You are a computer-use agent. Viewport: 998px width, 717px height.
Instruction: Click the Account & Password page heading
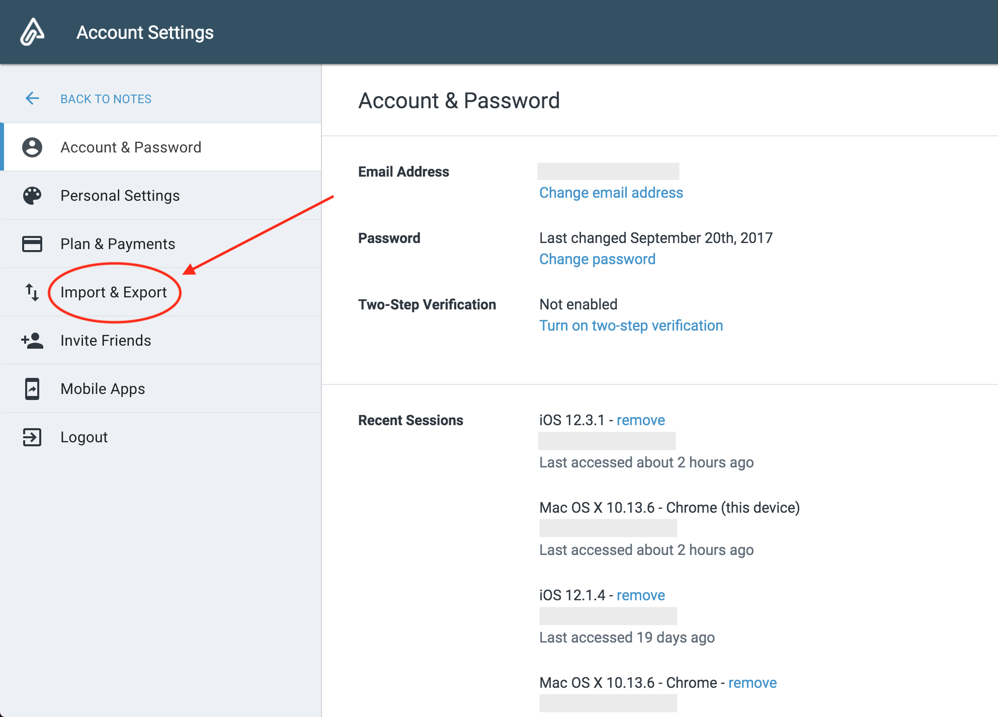[459, 101]
